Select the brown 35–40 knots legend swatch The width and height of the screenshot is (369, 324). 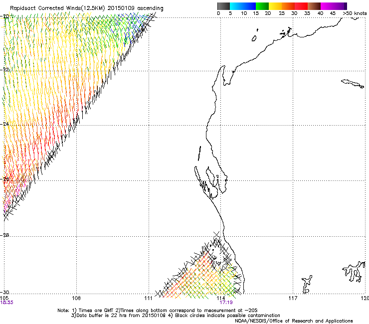click(x=314, y=6)
